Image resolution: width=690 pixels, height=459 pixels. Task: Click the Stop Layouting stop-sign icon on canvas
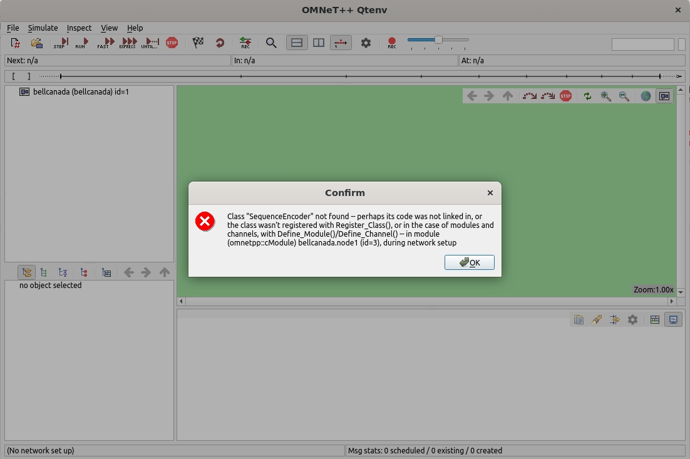point(565,96)
